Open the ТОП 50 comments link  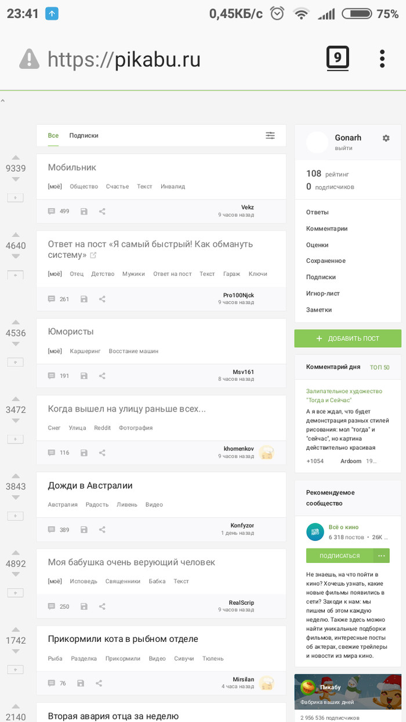(379, 367)
